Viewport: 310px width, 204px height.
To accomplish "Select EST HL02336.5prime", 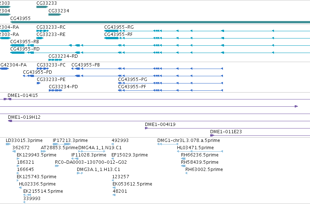I will 37,184.
